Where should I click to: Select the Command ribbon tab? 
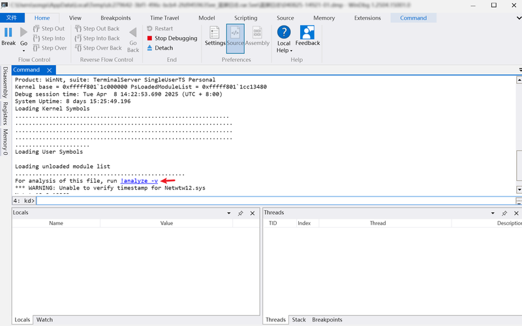[x=413, y=18]
